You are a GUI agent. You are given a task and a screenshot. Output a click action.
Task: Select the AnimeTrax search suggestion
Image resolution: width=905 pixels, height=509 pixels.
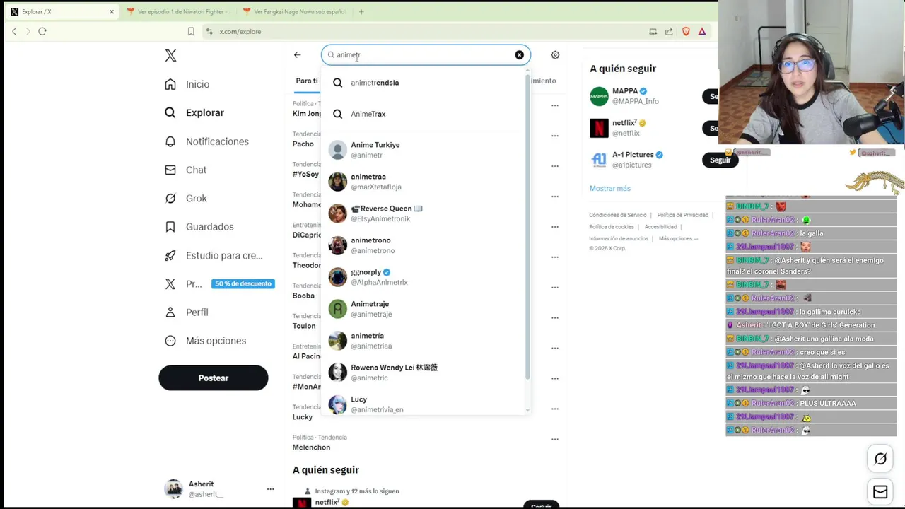(x=424, y=114)
